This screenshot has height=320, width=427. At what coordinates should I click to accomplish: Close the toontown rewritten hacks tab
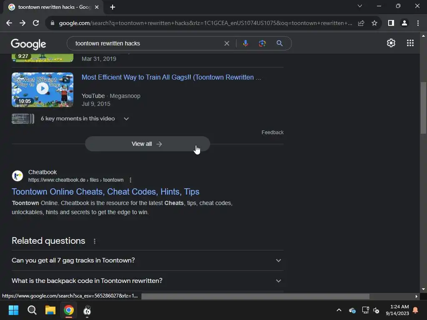click(x=97, y=7)
